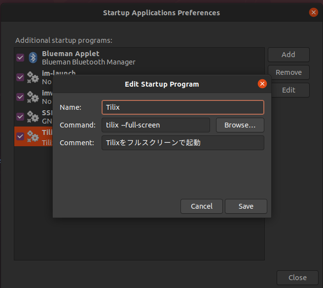Click the Remove button
The width and height of the screenshot is (323, 288).
(x=288, y=72)
